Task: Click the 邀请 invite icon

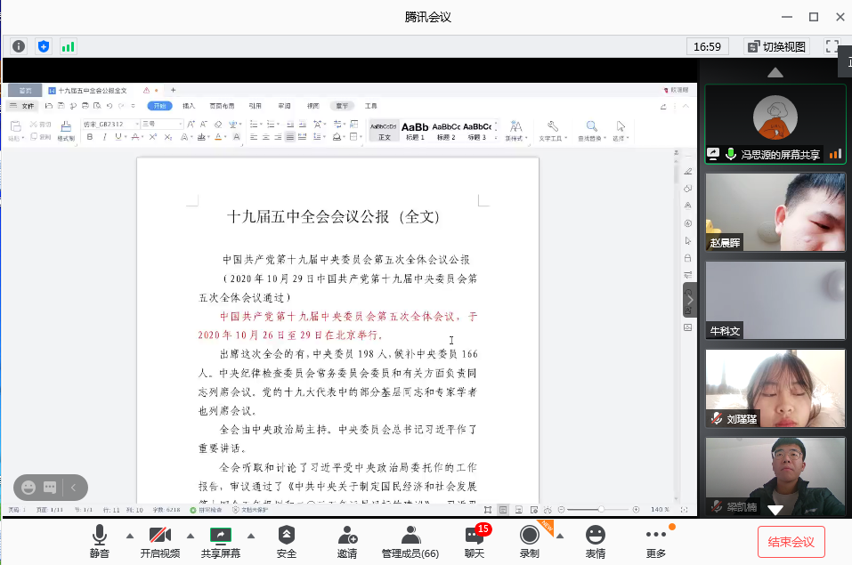Action: (x=347, y=541)
